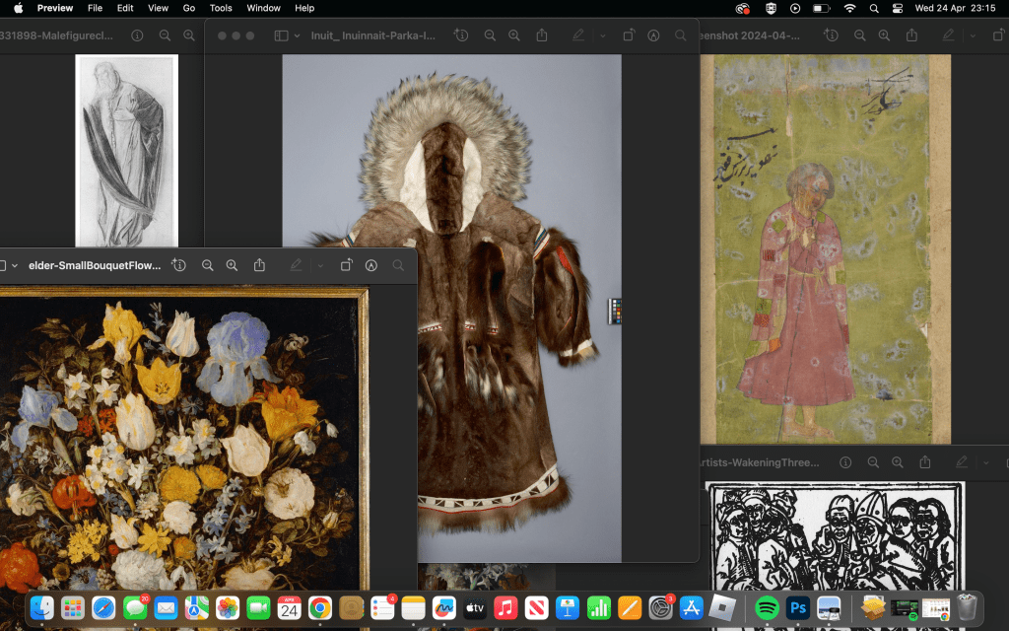Launch Photoshop from the Dock
This screenshot has width=1009, height=631.
coord(797,608)
